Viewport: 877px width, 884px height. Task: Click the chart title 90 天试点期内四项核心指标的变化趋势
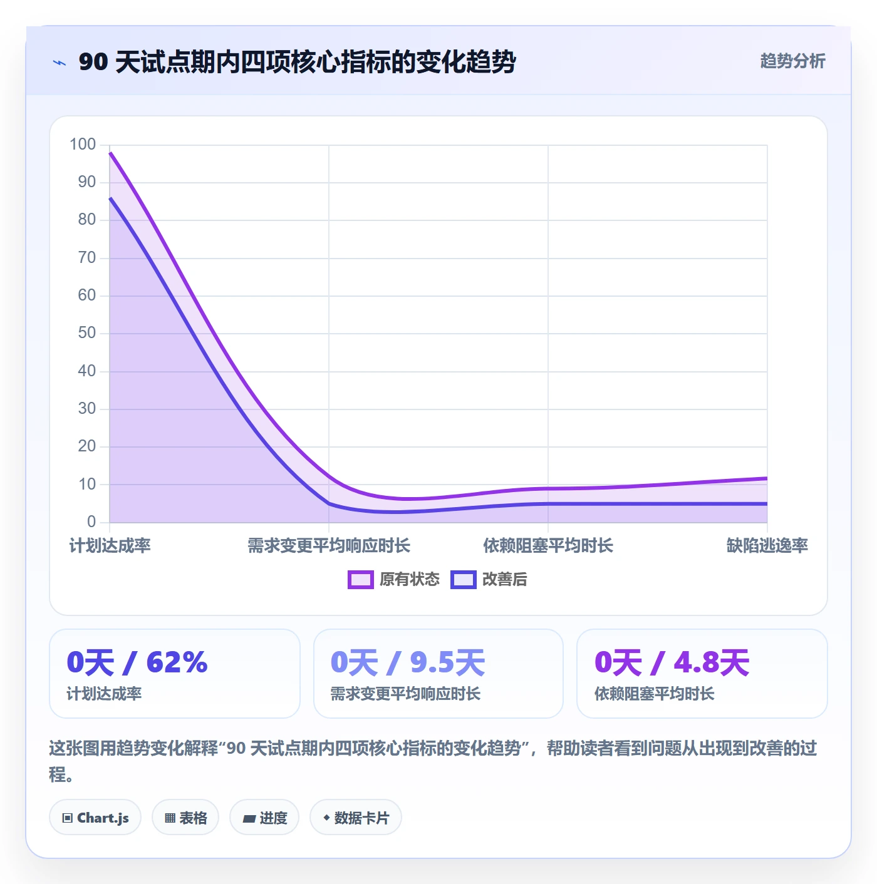297,62
